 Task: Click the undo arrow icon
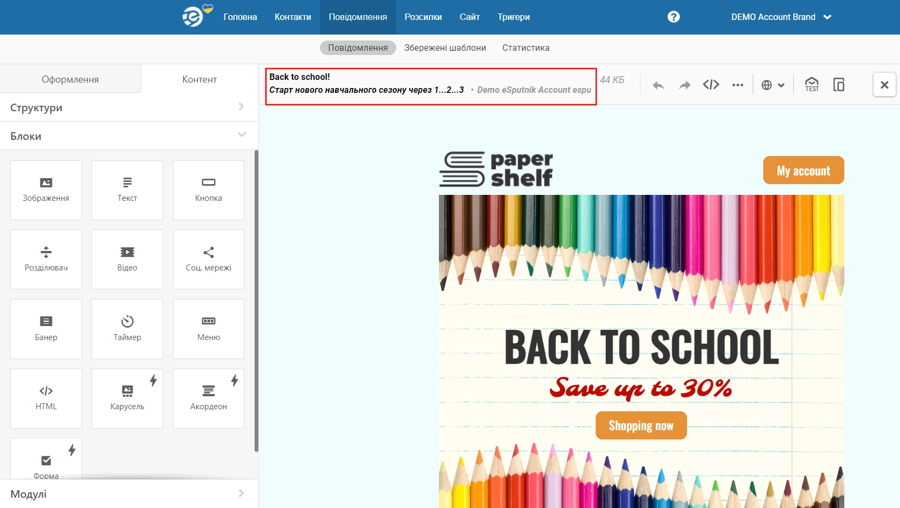pyautogui.click(x=658, y=85)
